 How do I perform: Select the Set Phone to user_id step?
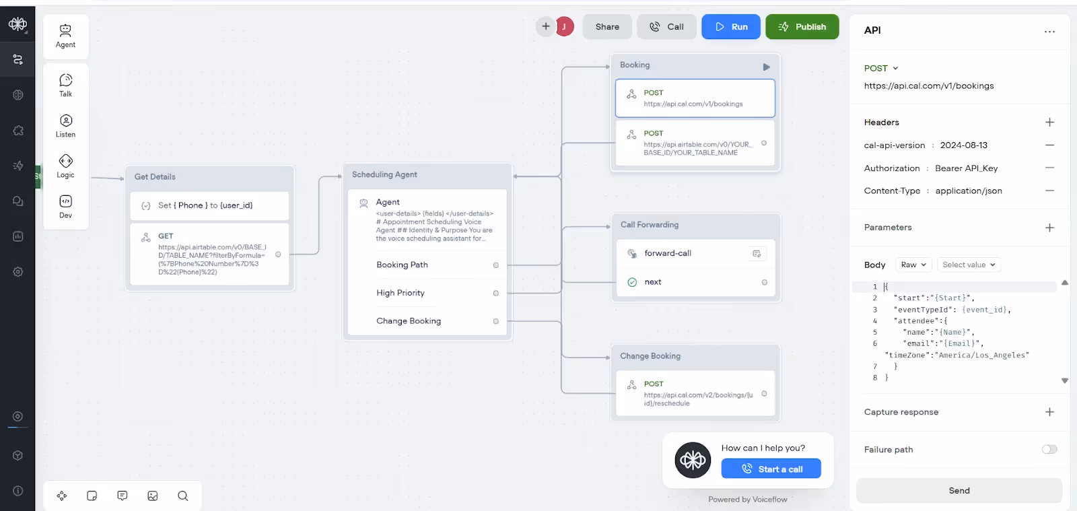click(209, 206)
